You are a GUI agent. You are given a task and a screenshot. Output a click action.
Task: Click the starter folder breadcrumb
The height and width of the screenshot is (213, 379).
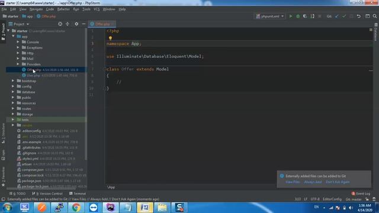pyautogui.click(x=11, y=17)
